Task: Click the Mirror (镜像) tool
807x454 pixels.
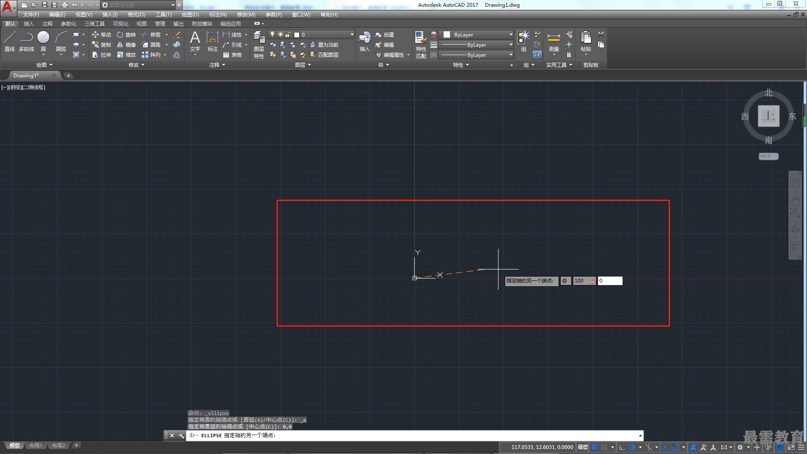Action: click(126, 45)
